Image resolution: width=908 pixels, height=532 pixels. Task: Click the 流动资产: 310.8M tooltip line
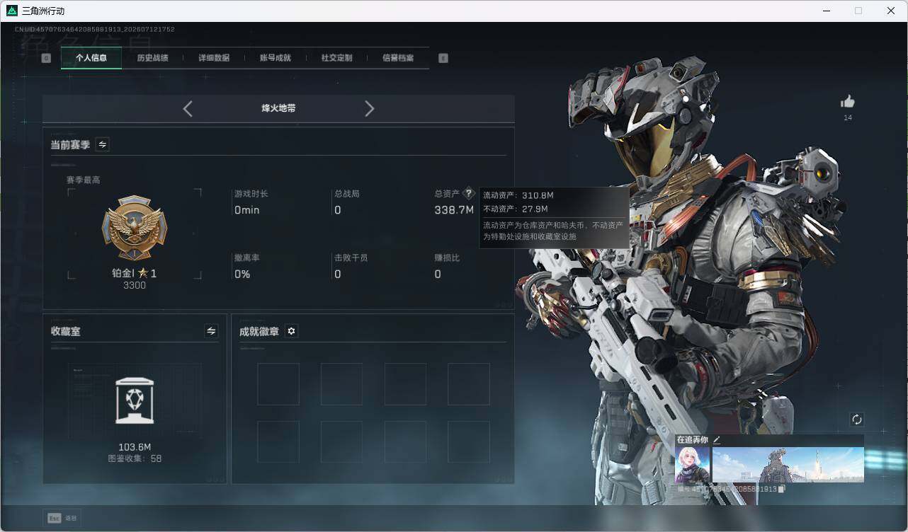(x=518, y=195)
